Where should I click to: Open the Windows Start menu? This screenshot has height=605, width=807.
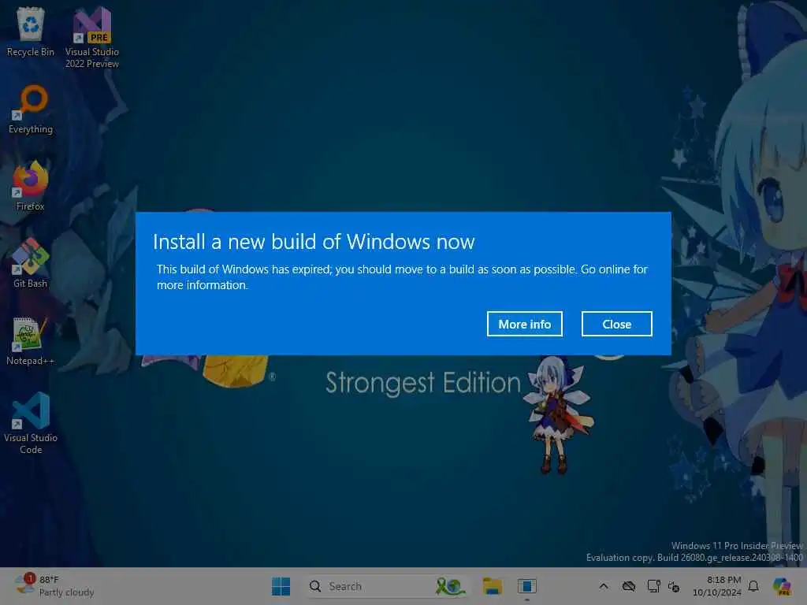(281, 586)
